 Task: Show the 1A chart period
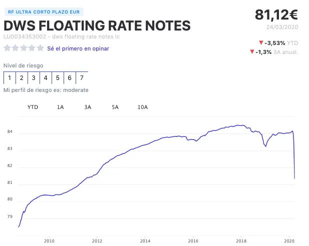click(60, 107)
